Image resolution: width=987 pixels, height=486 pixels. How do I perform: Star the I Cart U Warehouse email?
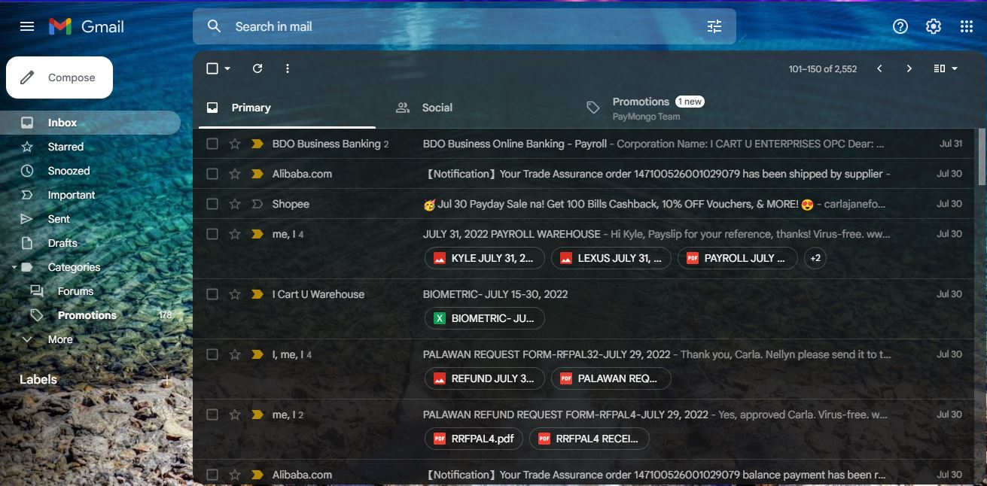235,294
